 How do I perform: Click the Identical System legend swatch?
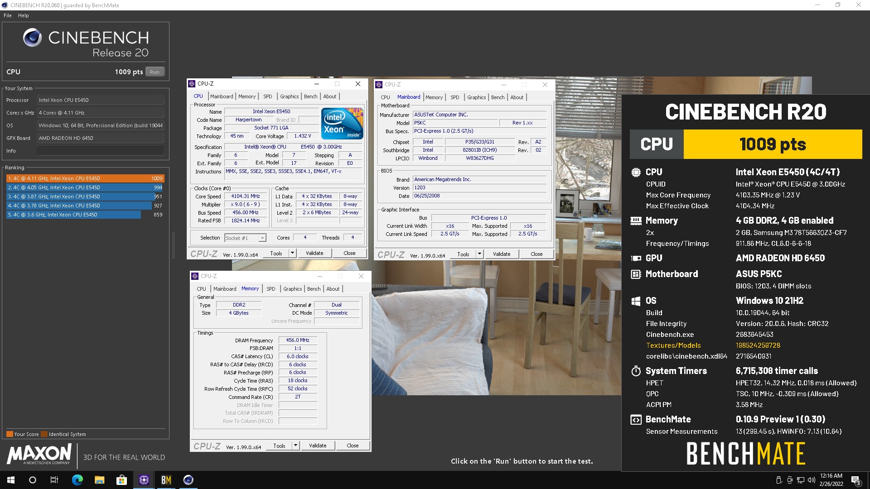44,434
